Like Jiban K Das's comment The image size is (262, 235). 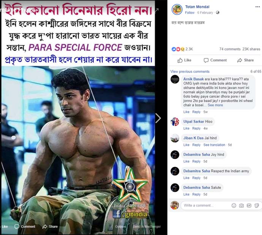[186, 145]
